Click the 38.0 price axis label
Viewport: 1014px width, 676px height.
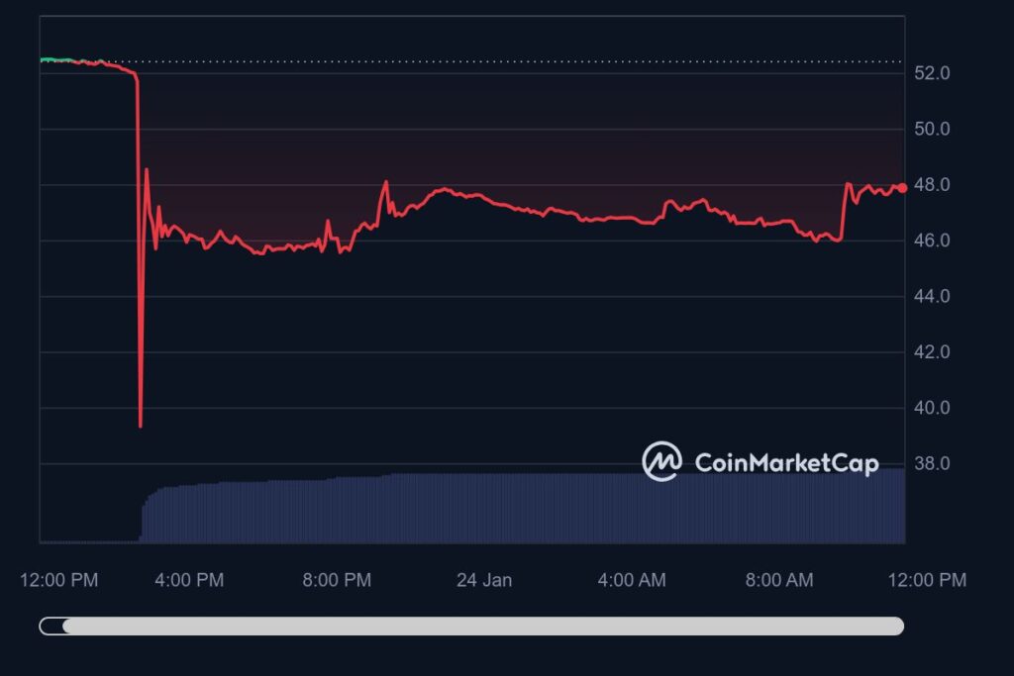coord(931,463)
